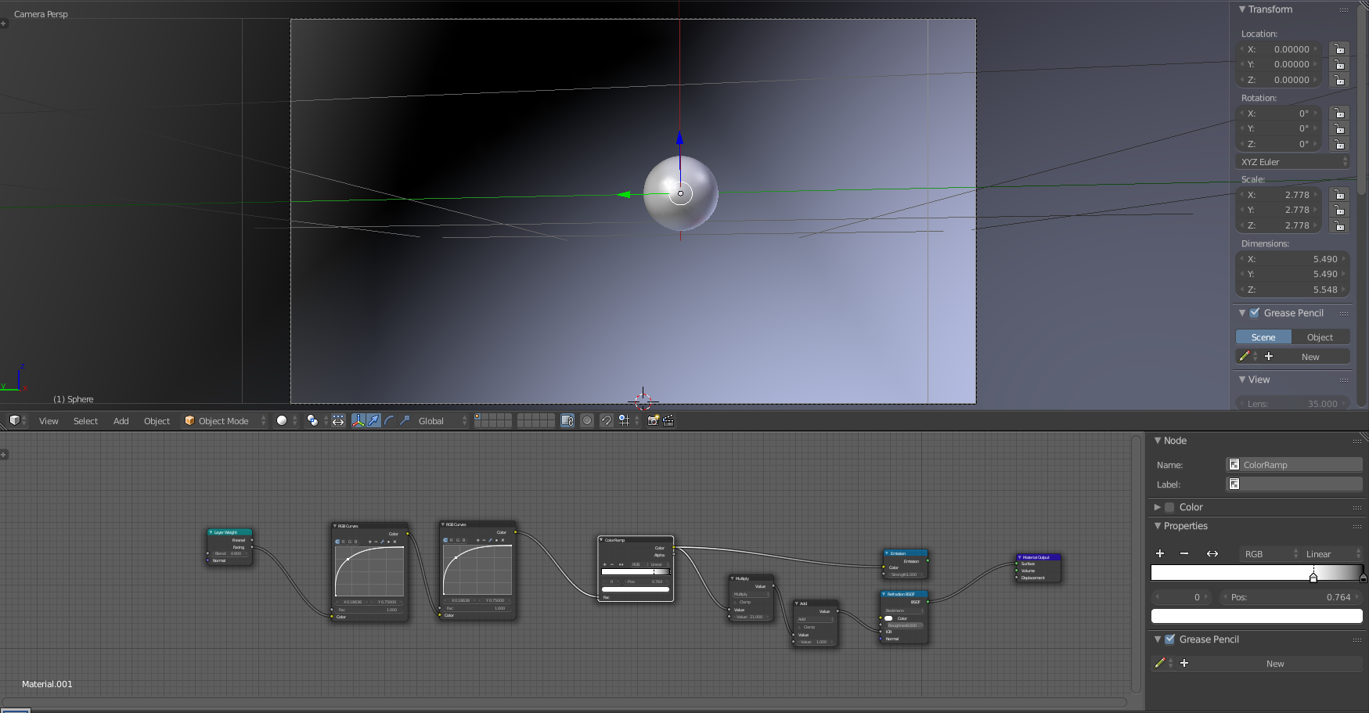
Task: Open the Animation clapboard icon in header
Action: point(668,420)
